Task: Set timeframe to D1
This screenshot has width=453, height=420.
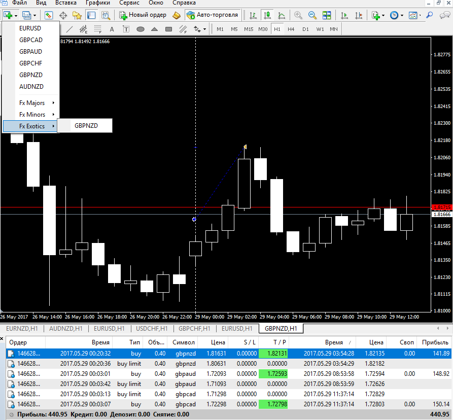Action: tap(305, 29)
